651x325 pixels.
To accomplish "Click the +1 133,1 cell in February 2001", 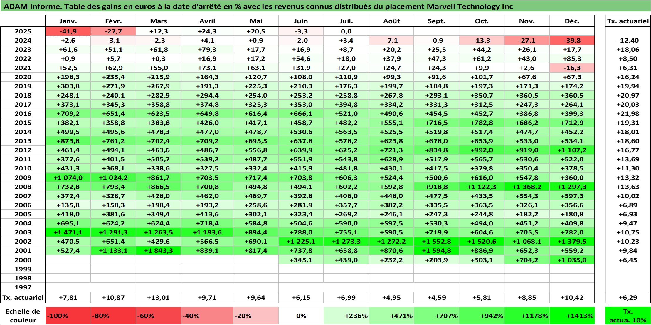I will coord(113,251).
